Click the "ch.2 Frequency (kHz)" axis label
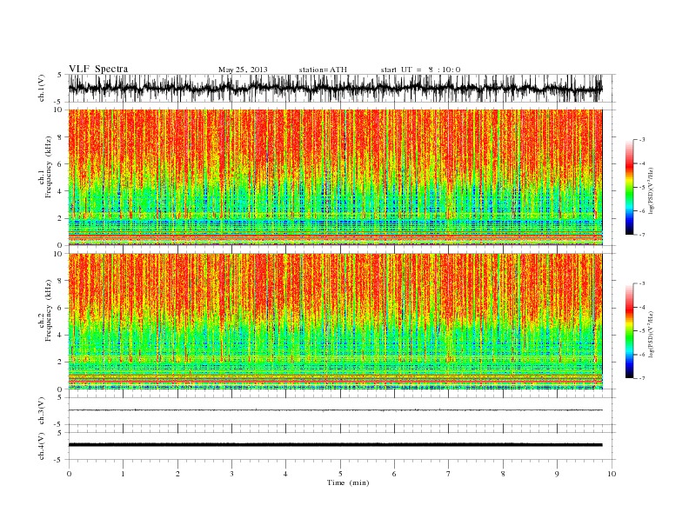This screenshot has width=689, height=532. click(45, 311)
